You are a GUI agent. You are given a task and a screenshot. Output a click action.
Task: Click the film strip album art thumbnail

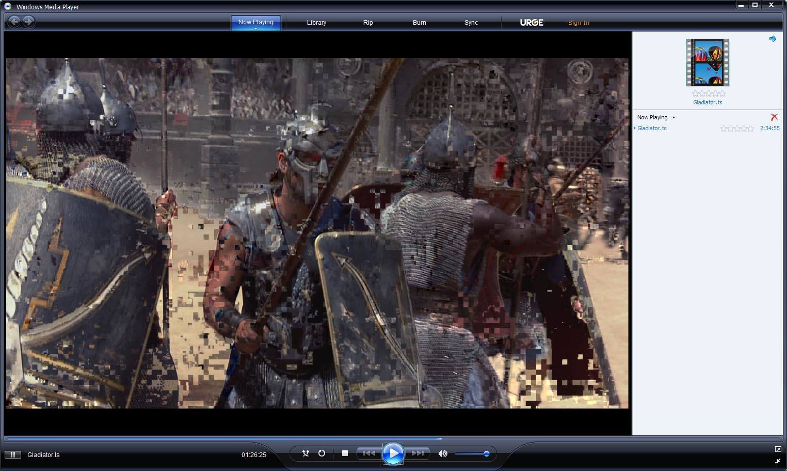click(x=708, y=62)
